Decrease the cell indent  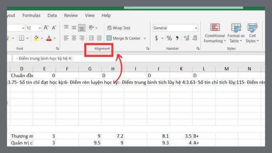[x=91, y=38]
